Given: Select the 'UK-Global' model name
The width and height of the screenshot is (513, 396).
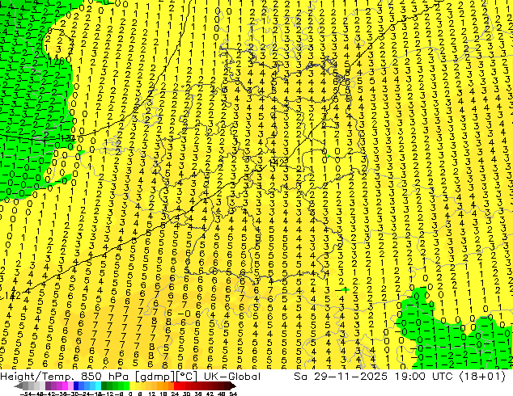Looking at the screenshot, I should coord(232,377).
